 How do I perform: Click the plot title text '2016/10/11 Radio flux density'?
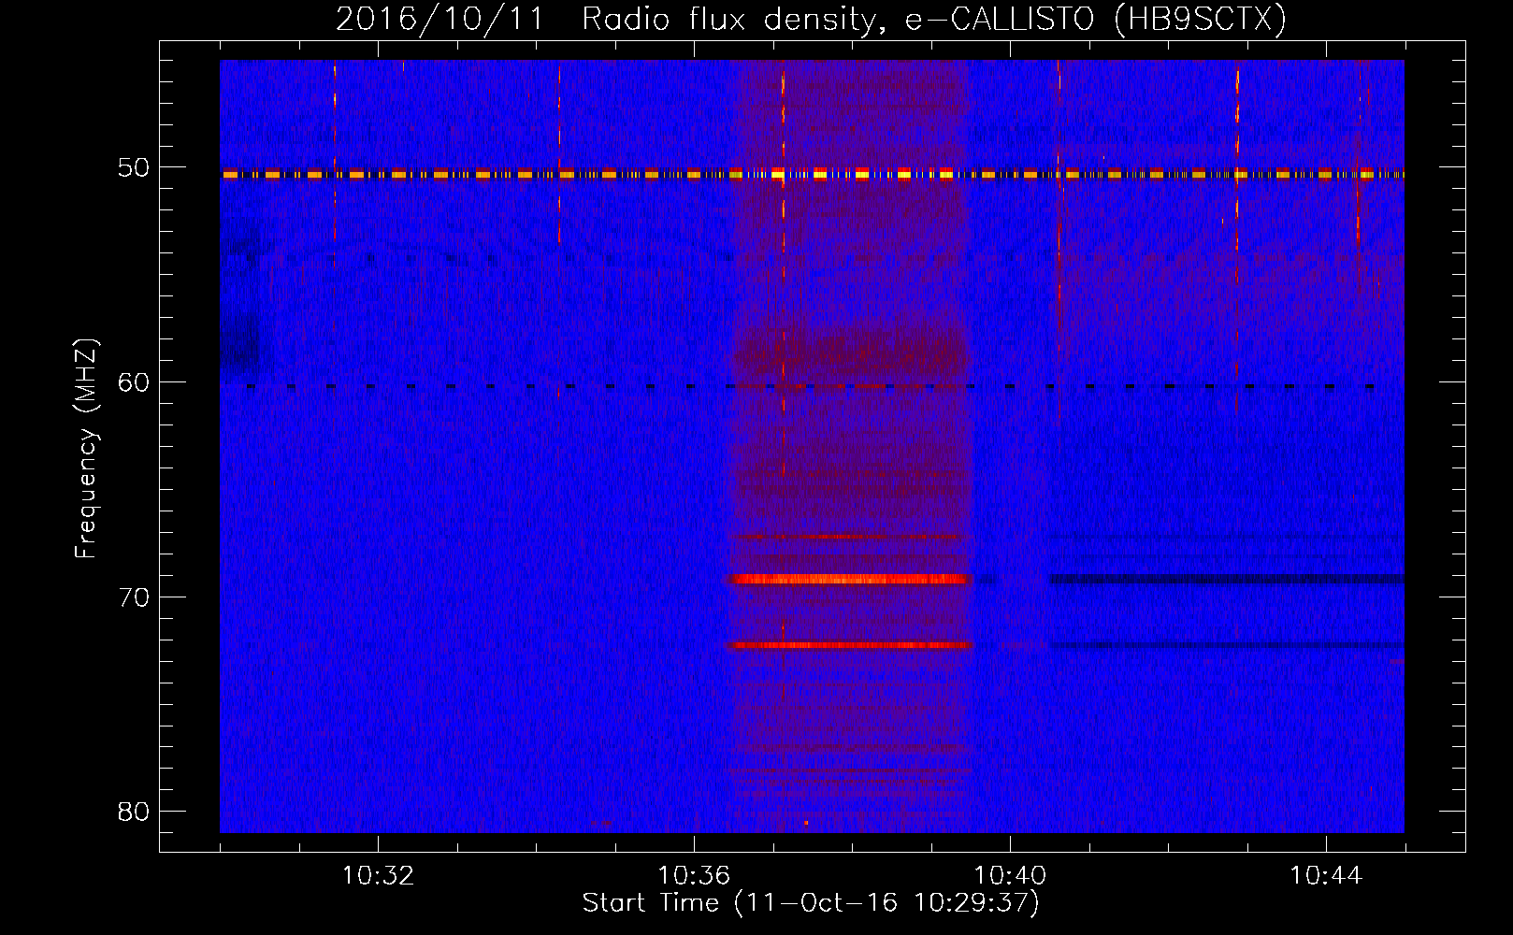coord(610,20)
